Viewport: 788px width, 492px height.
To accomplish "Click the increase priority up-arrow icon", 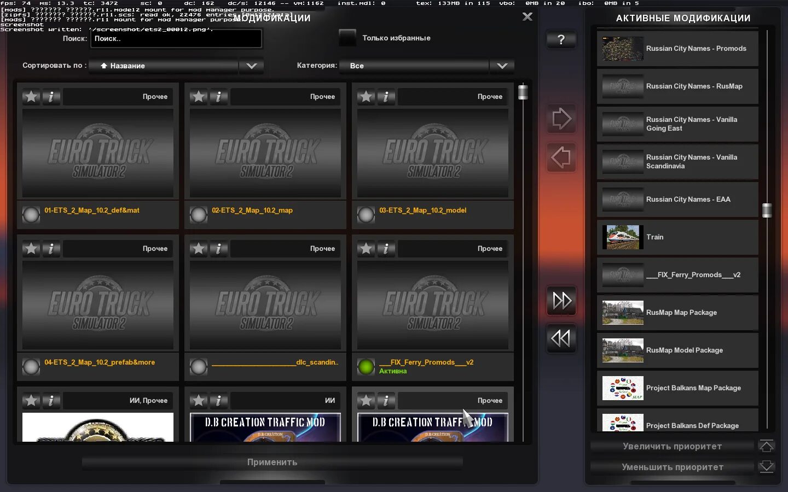I will click(767, 446).
